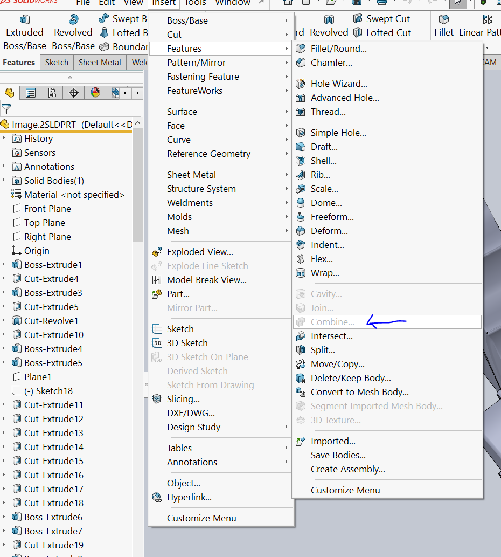Image resolution: width=501 pixels, height=557 pixels.
Task: Open the Reference Geometry submenu
Action: coord(221,154)
